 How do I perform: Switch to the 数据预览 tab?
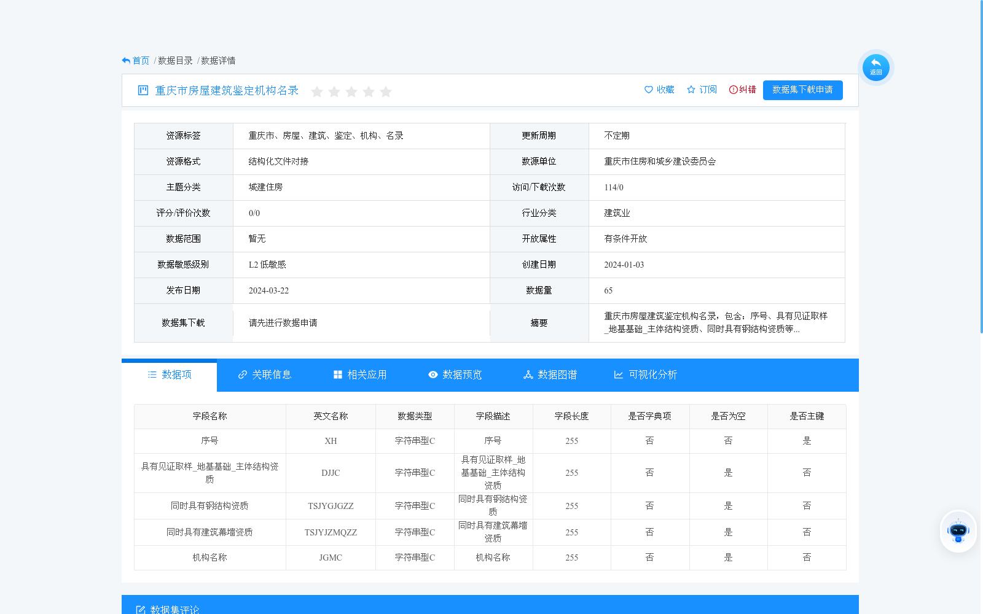[455, 375]
